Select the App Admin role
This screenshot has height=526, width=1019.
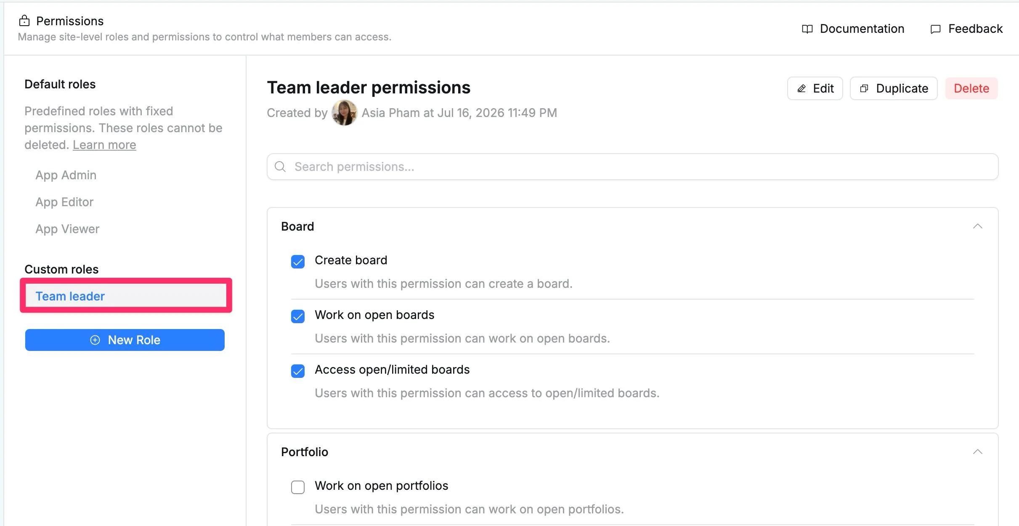point(66,175)
